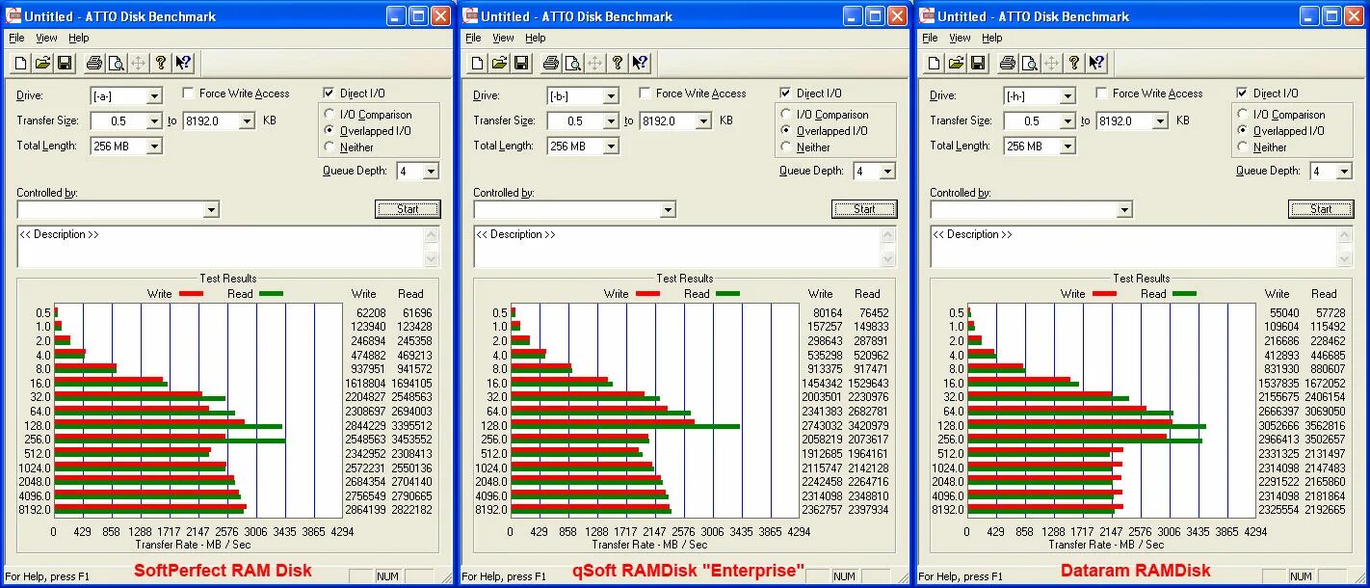Open File menu in qSoft window

pyautogui.click(x=473, y=38)
